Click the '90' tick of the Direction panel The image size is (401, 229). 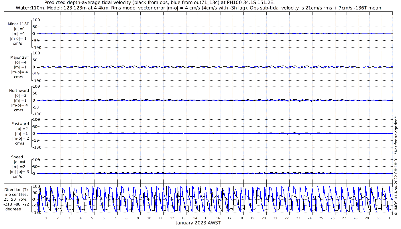pyautogui.click(x=35, y=193)
